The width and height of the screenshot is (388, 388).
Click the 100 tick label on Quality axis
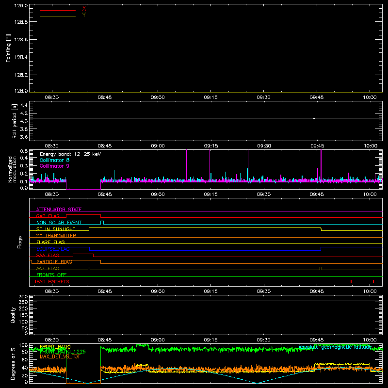[x=23, y=322]
